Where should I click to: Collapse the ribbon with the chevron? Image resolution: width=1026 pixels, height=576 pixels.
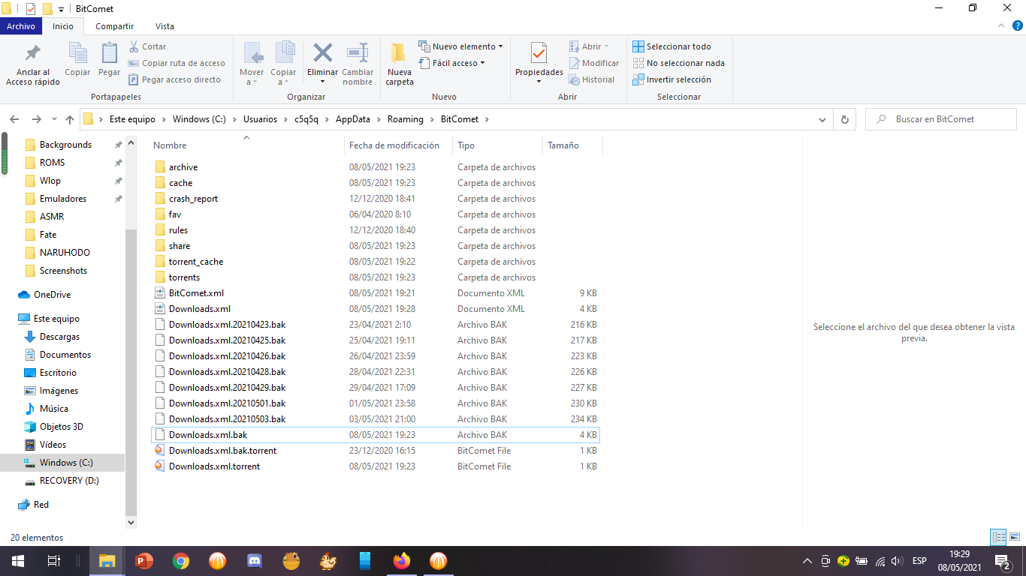click(1000, 25)
